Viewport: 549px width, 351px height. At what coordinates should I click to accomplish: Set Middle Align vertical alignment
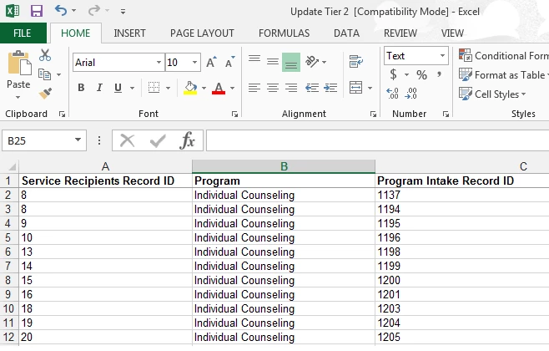click(x=273, y=62)
